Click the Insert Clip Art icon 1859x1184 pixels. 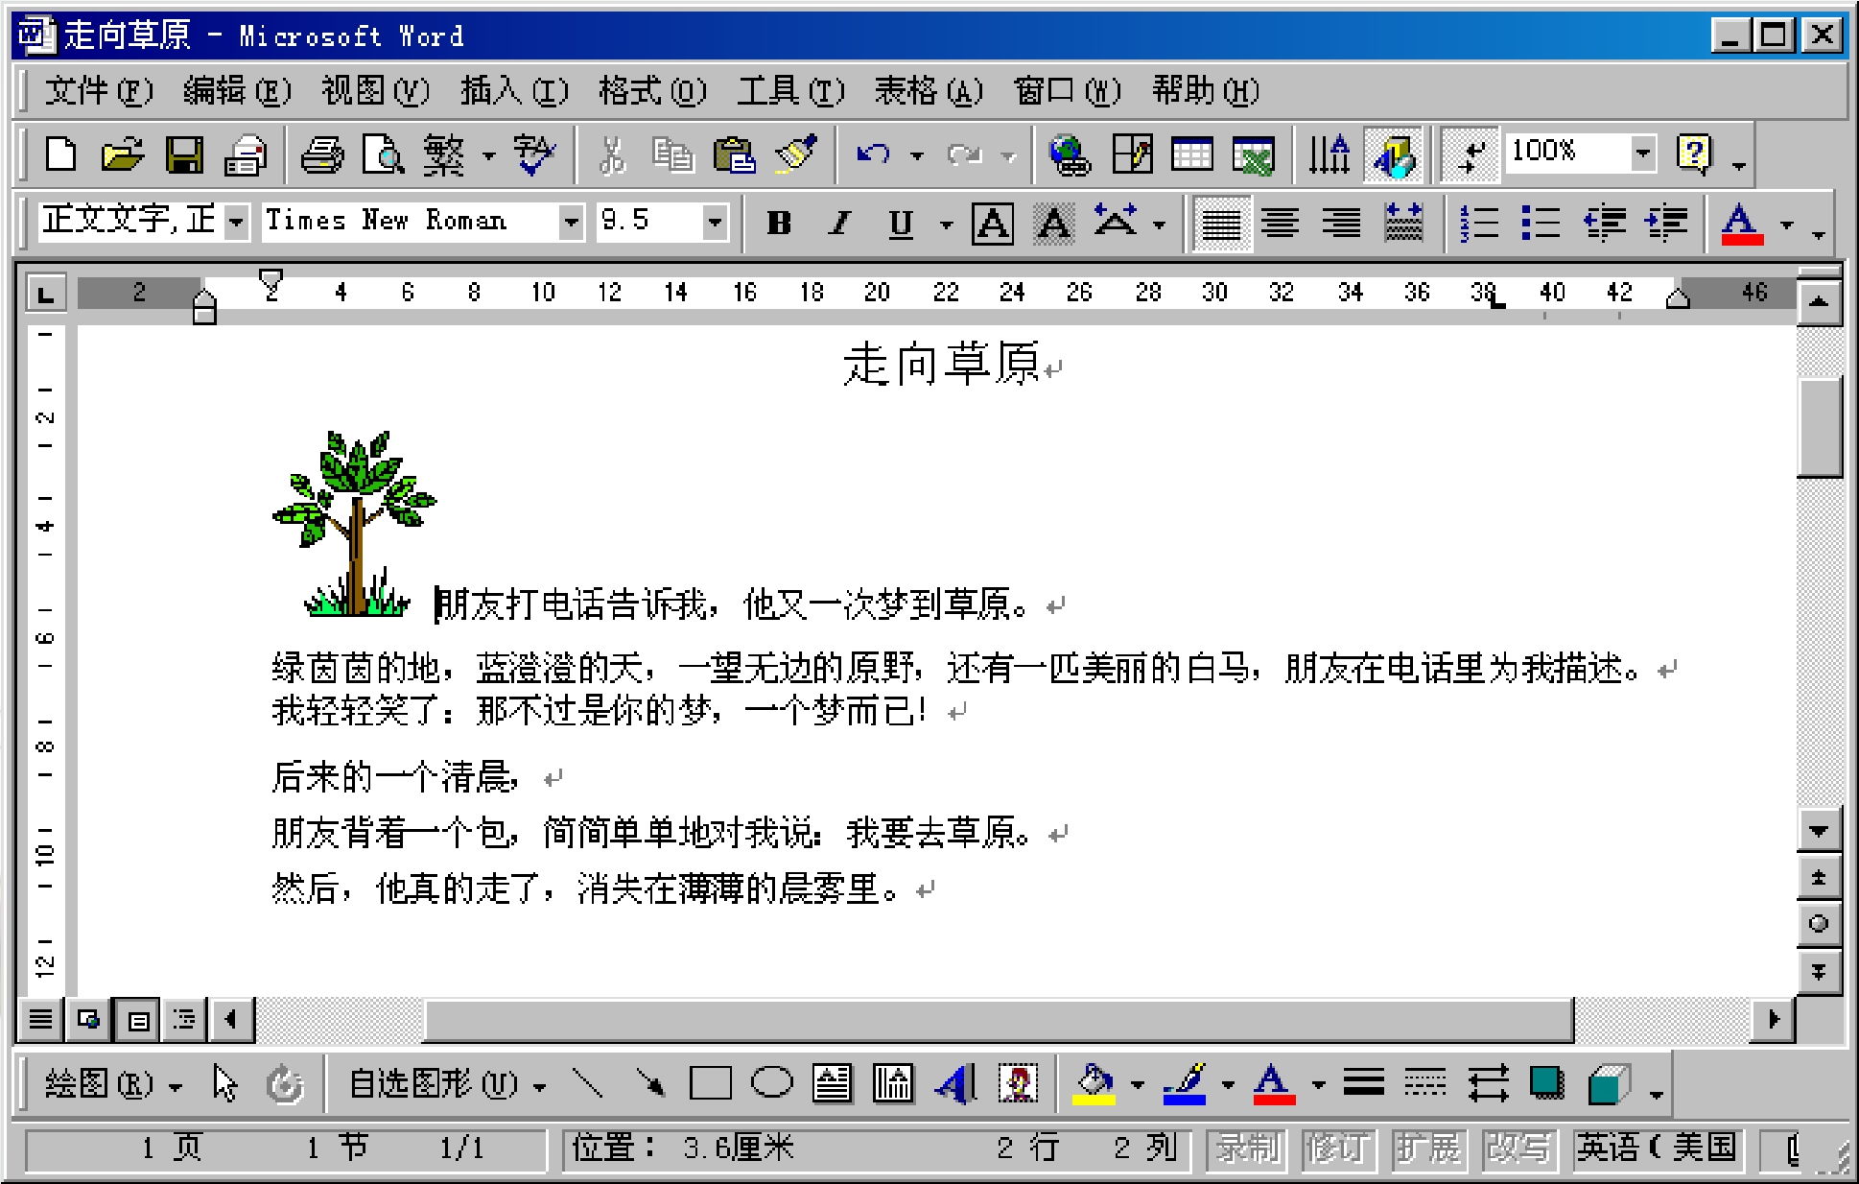point(1017,1084)
